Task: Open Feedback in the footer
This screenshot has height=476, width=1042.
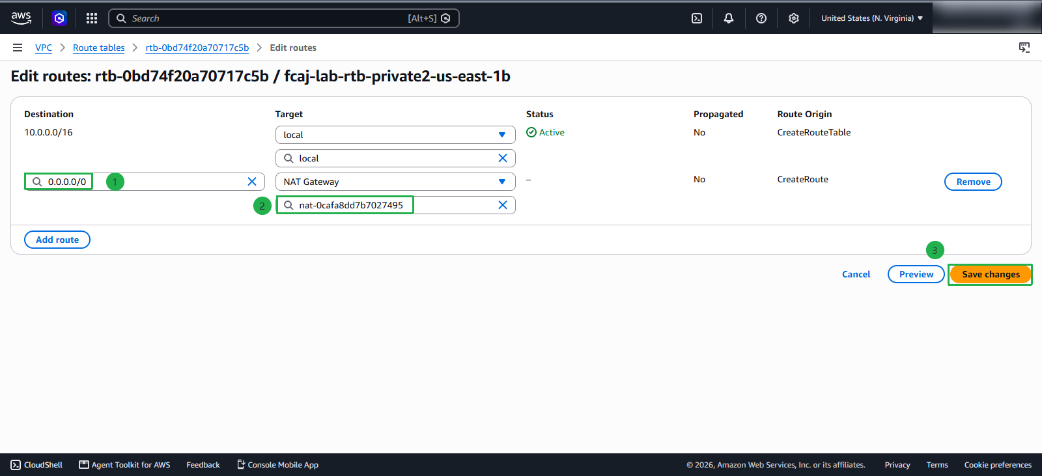Action: (203, 465)
